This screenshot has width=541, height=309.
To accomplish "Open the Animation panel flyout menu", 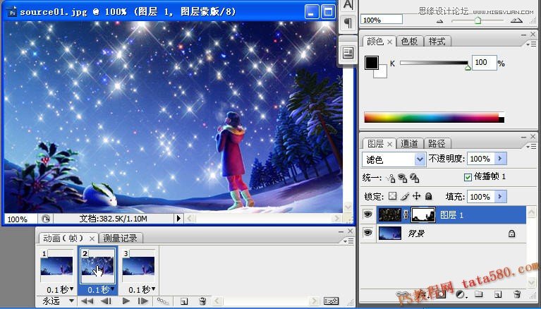I will [348, 241].
